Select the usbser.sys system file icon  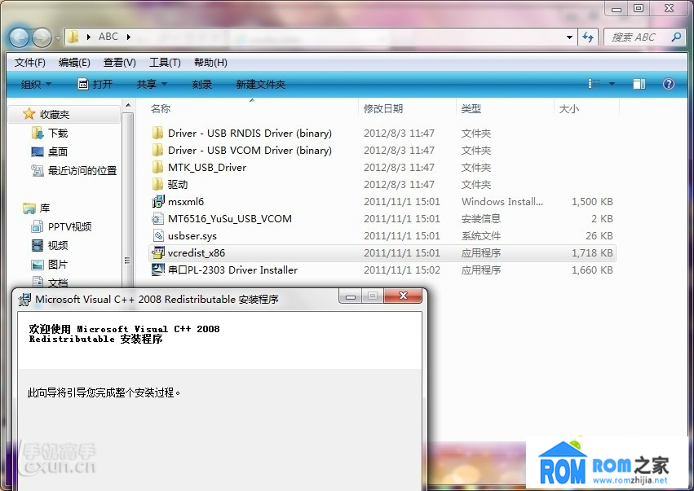pyautogui.click(x=157, y=235)
